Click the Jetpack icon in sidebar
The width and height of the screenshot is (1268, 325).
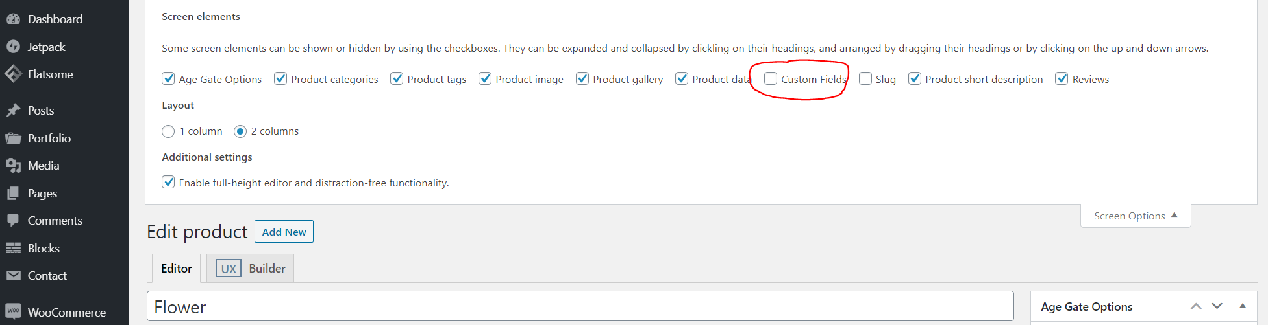(x=13, y=47)
